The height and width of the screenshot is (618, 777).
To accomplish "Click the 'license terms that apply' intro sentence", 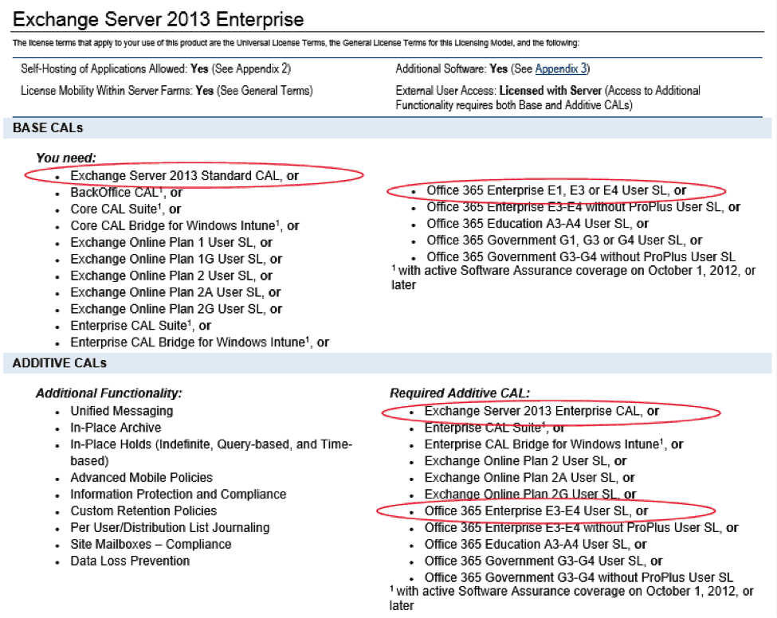I will (x=296, y=43).
